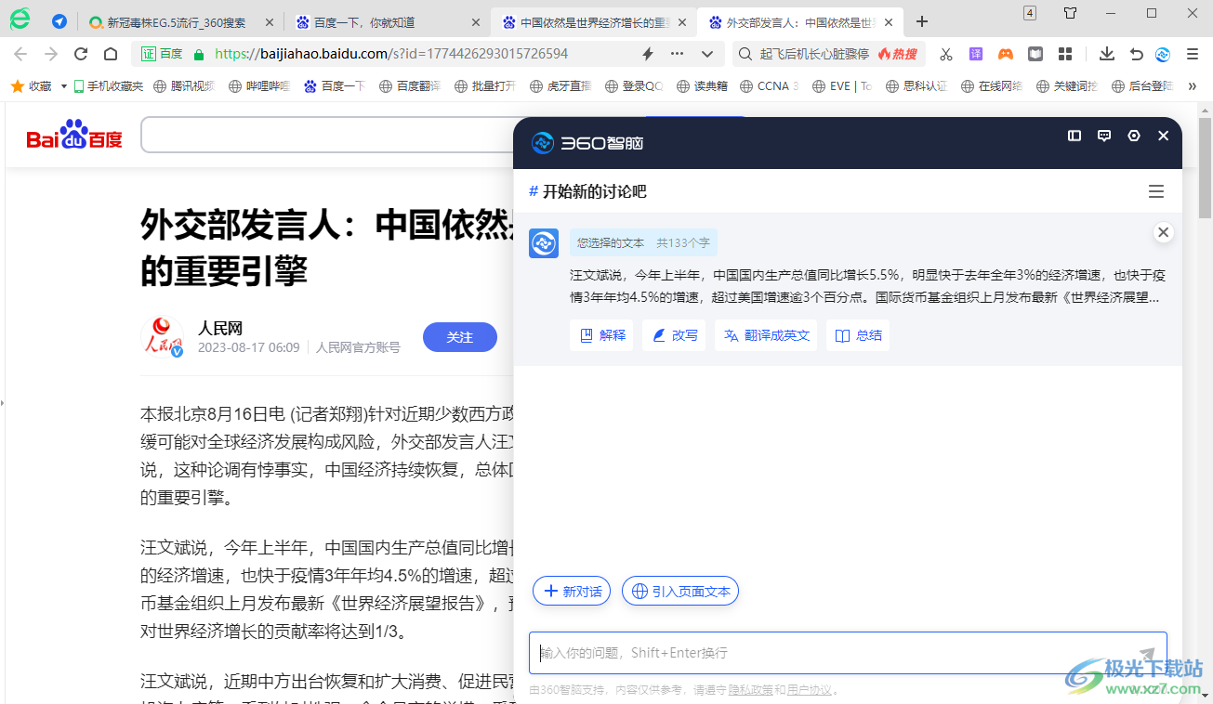Open the download manager icon
Screen dimensions: 1213x704
[1106, 55]
